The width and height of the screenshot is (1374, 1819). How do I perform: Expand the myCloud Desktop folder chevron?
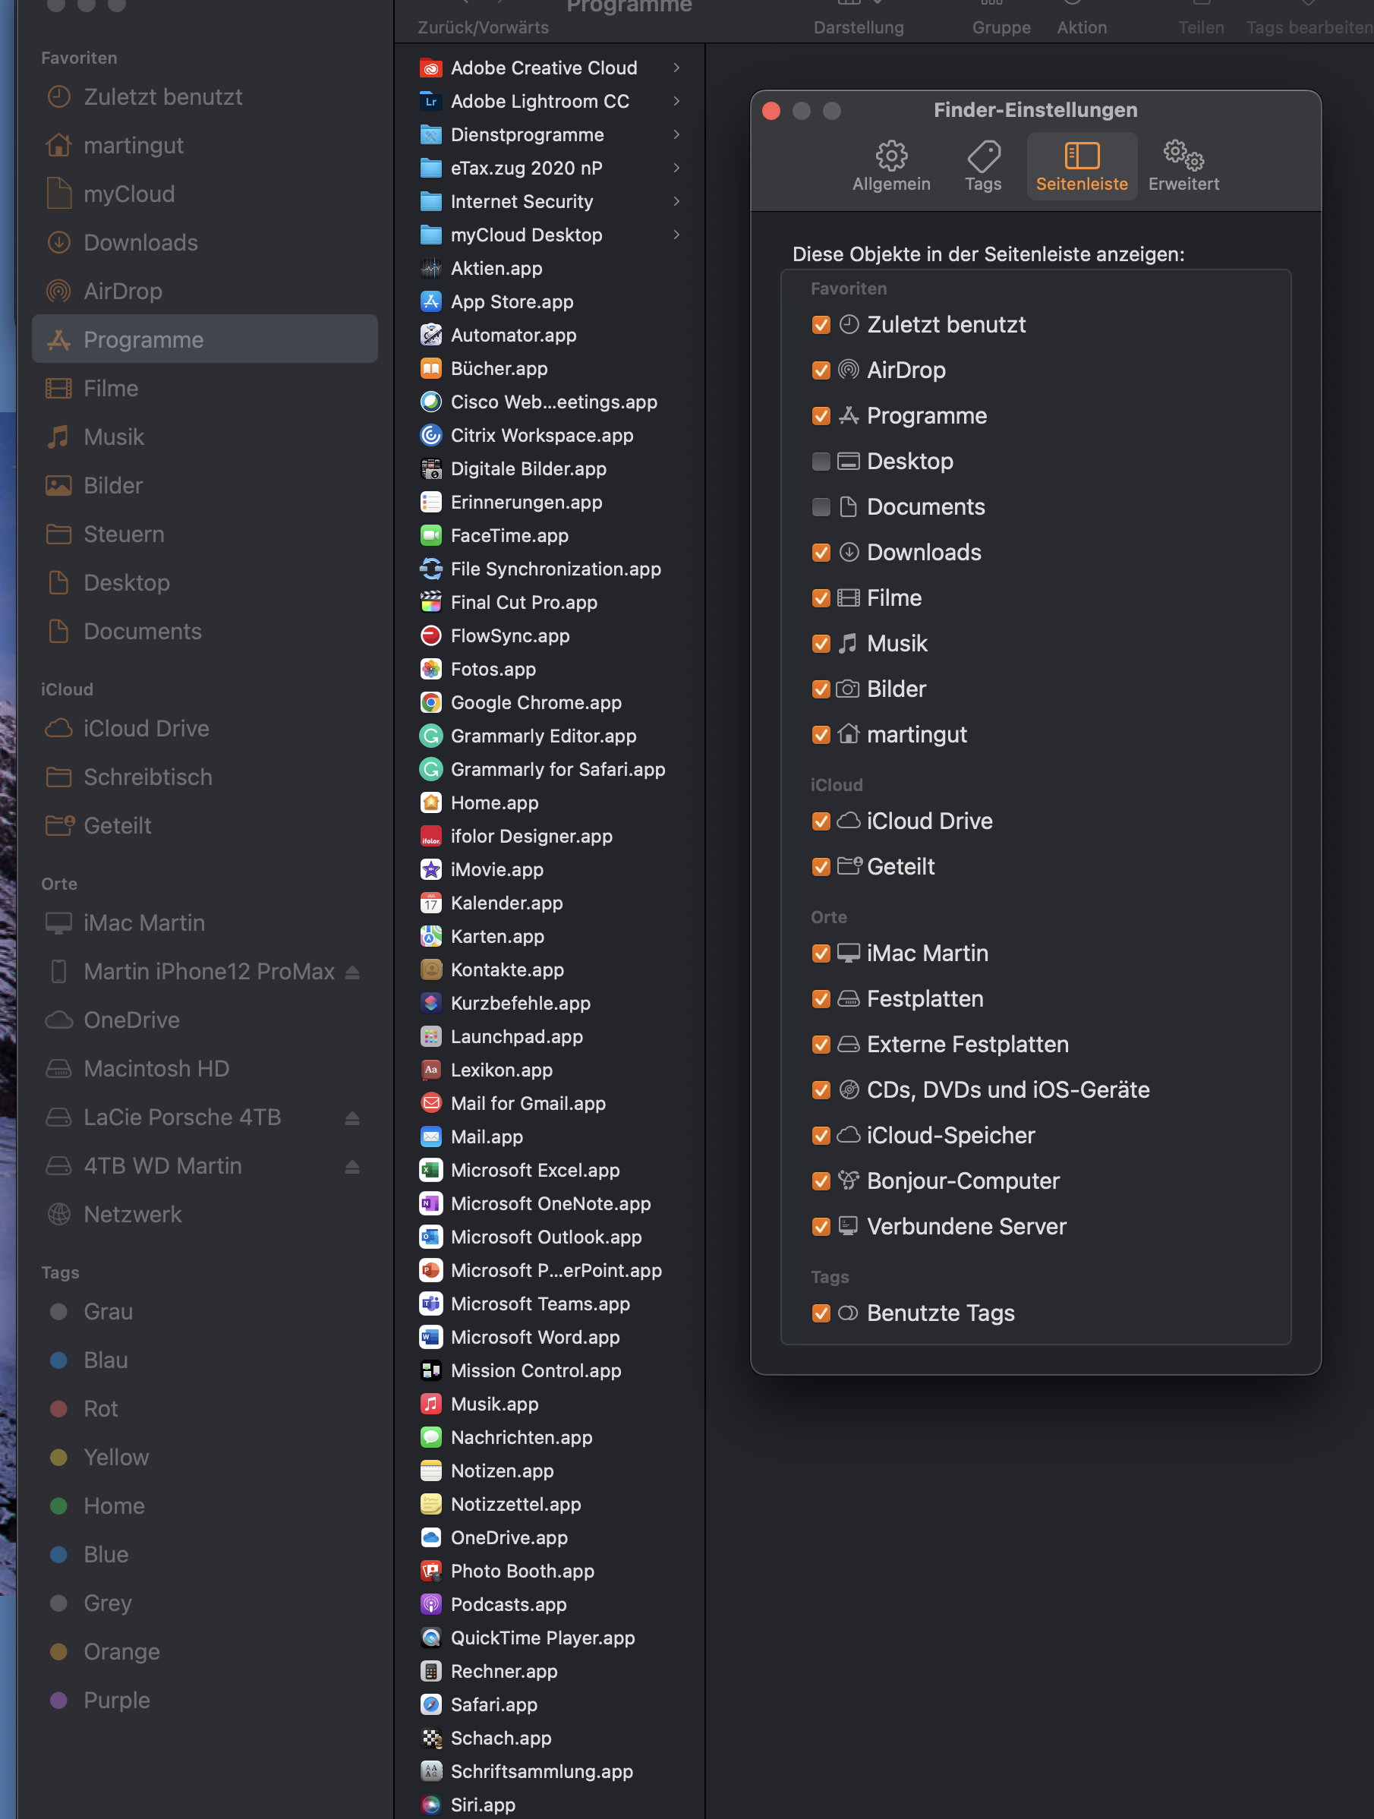coord(676,235)
